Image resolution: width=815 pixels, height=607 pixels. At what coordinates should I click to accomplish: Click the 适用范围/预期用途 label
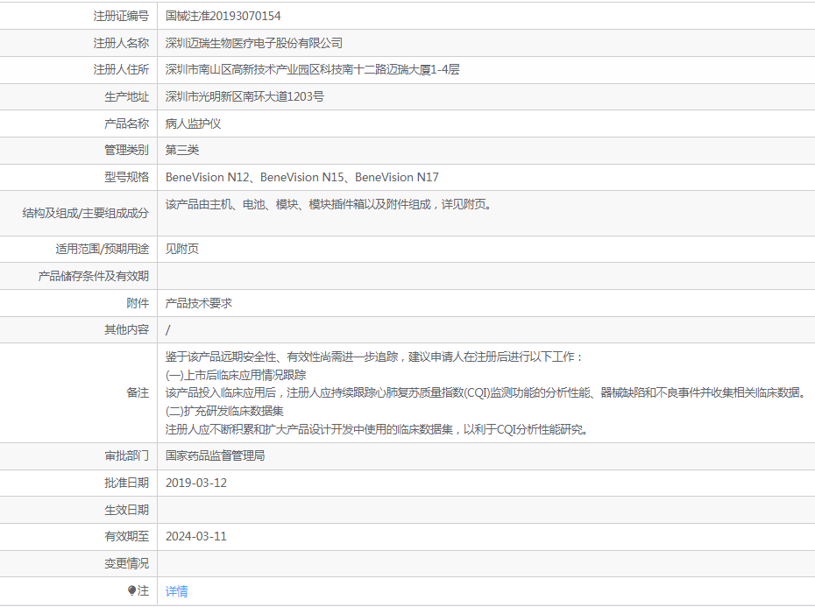[x=103, y=249]
